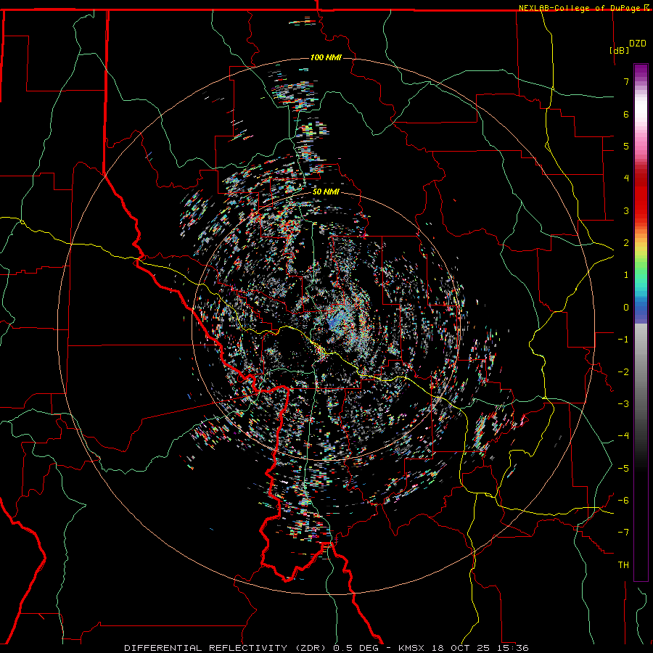Screen dimensions: 653x653
Task: Click the 50 NMI range ring label
Action: click(x=326, y=192)
